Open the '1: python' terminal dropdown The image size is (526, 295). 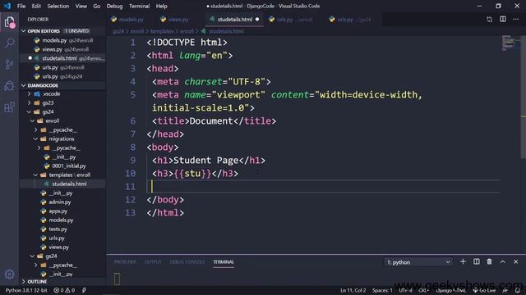click(x=418, y=262)
